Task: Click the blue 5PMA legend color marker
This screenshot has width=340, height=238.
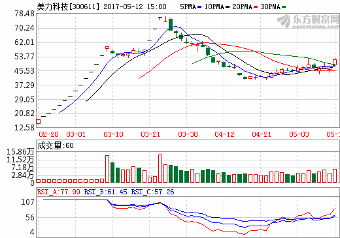Action: click(x=199, y=7)
